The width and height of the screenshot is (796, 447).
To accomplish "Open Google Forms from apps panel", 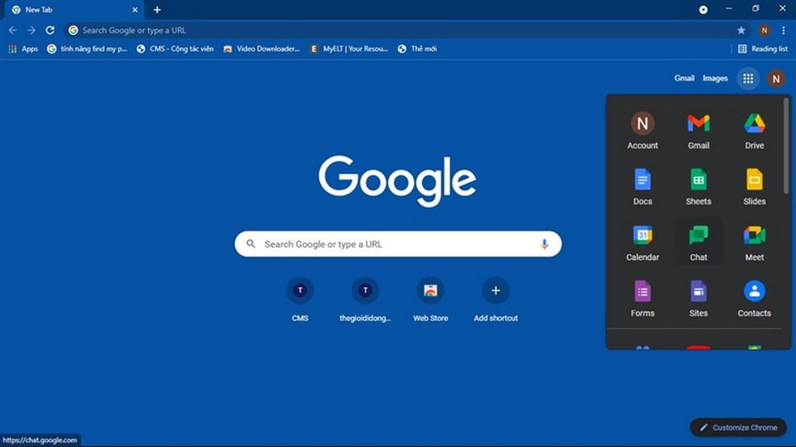I will pyautogui.click(x=643, y=298).
